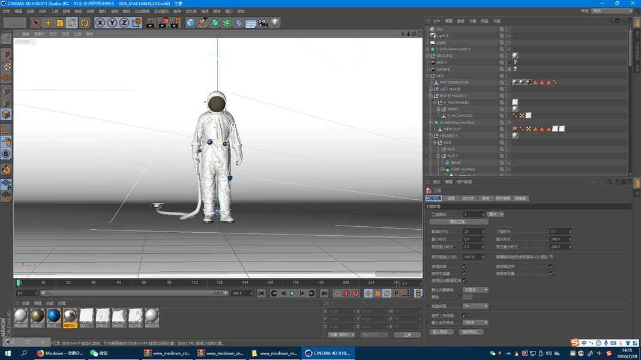Open the 默认对象颜色 dropdown
The width and height of the screenshot is (641, 360).
tap(475, 290)
